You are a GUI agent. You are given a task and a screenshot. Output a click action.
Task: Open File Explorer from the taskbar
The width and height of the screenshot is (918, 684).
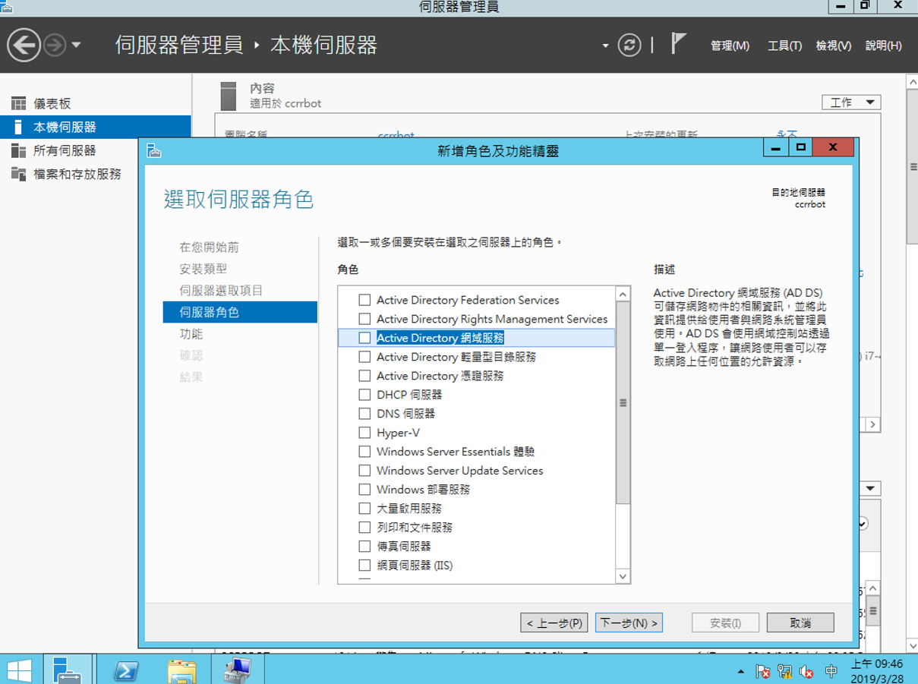click(182, 670)
